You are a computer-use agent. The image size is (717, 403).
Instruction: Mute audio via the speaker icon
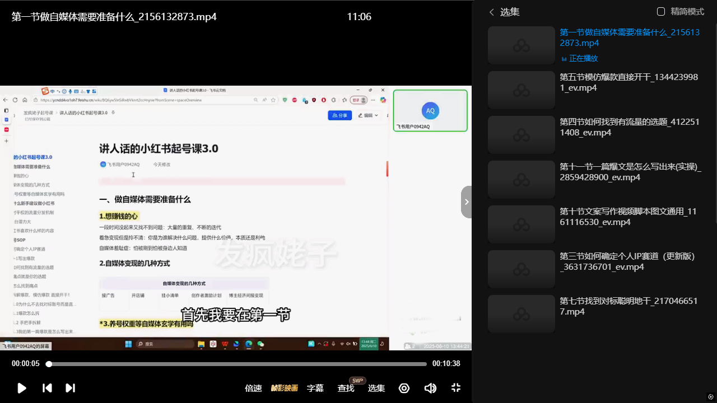(x=430, y=388)
